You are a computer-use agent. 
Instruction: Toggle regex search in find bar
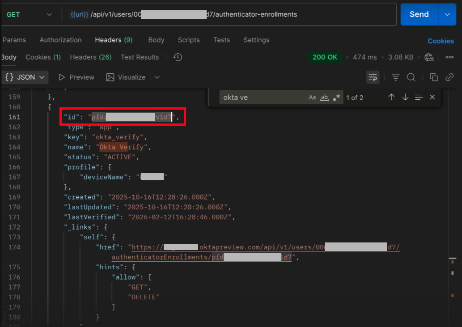[x=337, y=98]
